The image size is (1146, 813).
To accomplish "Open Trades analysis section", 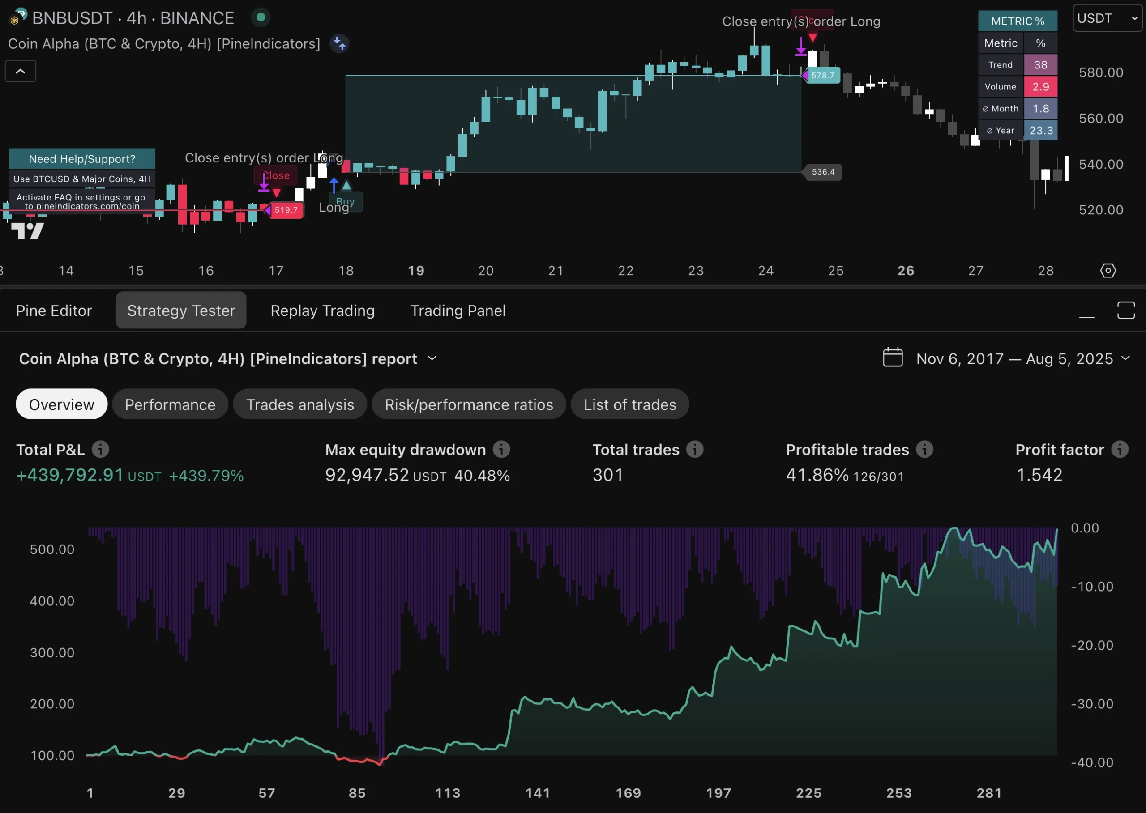I will 300,404.
